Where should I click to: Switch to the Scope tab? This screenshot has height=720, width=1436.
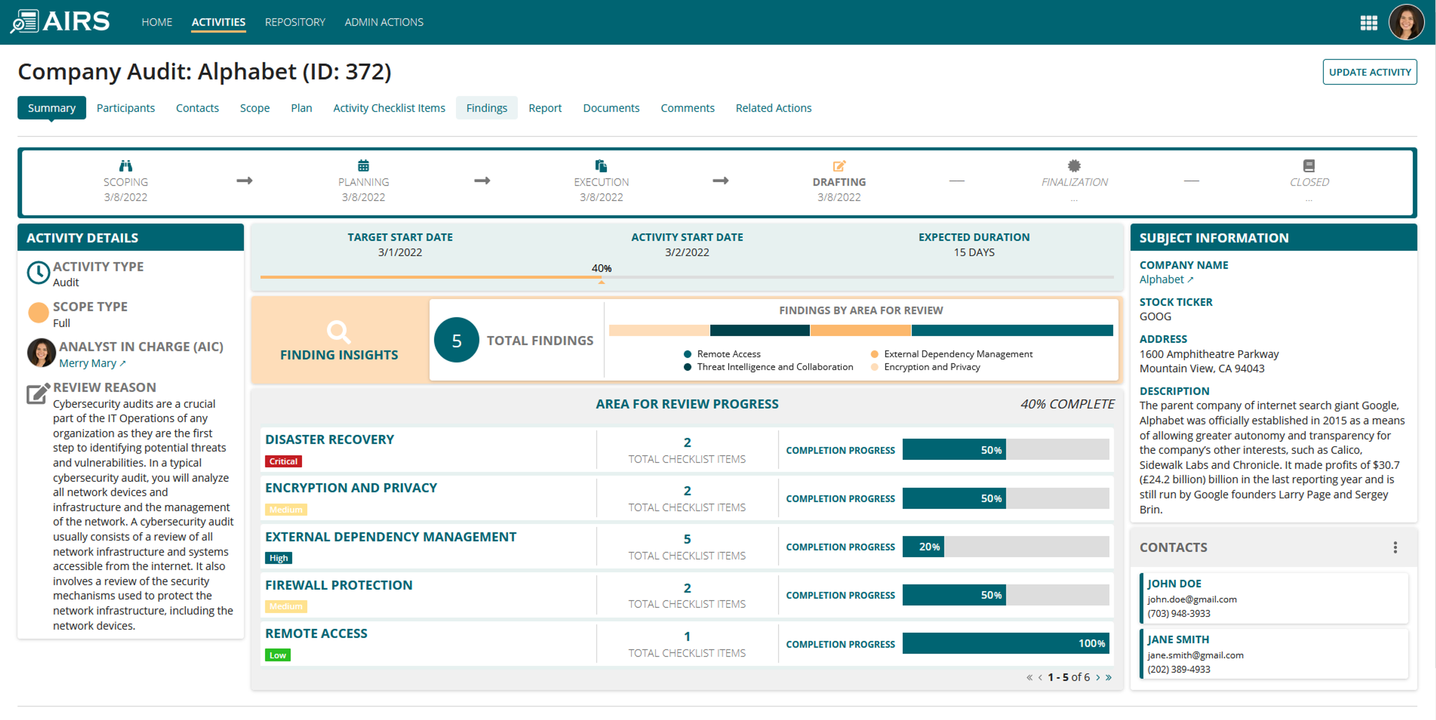[x=255, y=108]
